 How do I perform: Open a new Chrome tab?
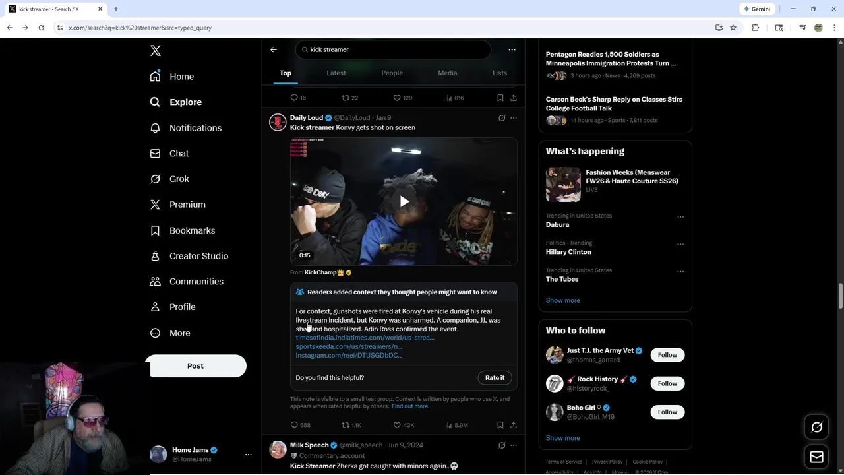tap(116, 9)
